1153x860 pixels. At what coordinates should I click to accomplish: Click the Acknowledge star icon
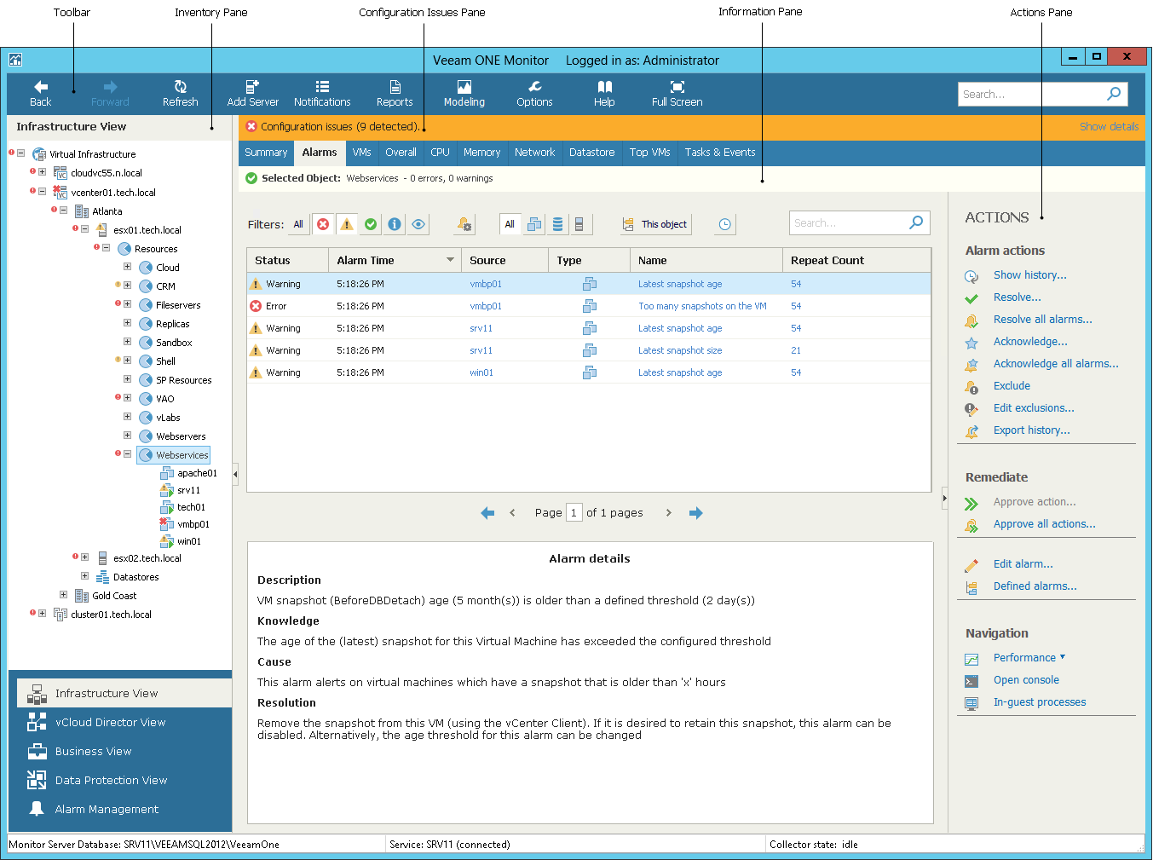(x=971, y=343)
